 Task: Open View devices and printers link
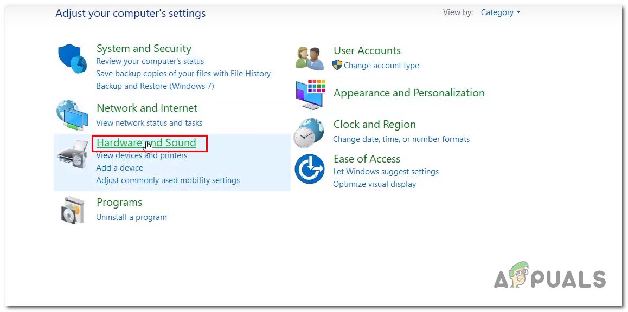click(142, 155)
